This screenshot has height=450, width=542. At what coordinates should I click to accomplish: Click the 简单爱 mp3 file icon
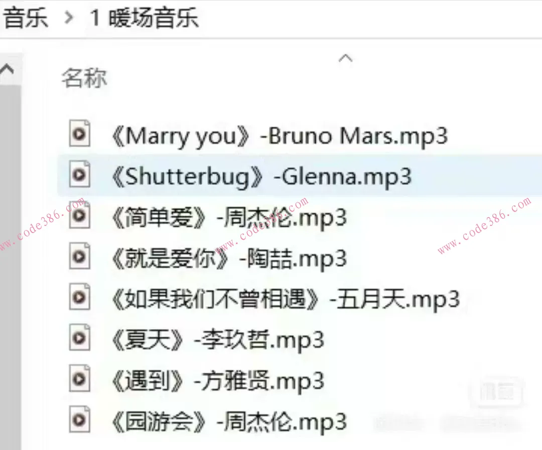(79, 215)
